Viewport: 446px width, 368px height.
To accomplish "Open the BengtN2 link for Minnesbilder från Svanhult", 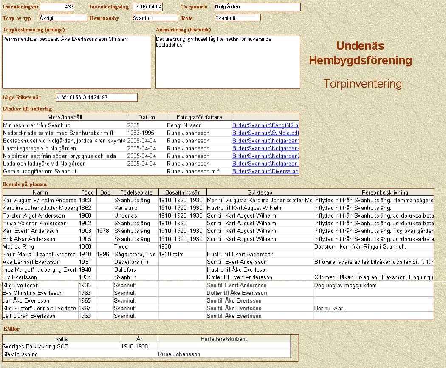I will (x=265, y=125).
